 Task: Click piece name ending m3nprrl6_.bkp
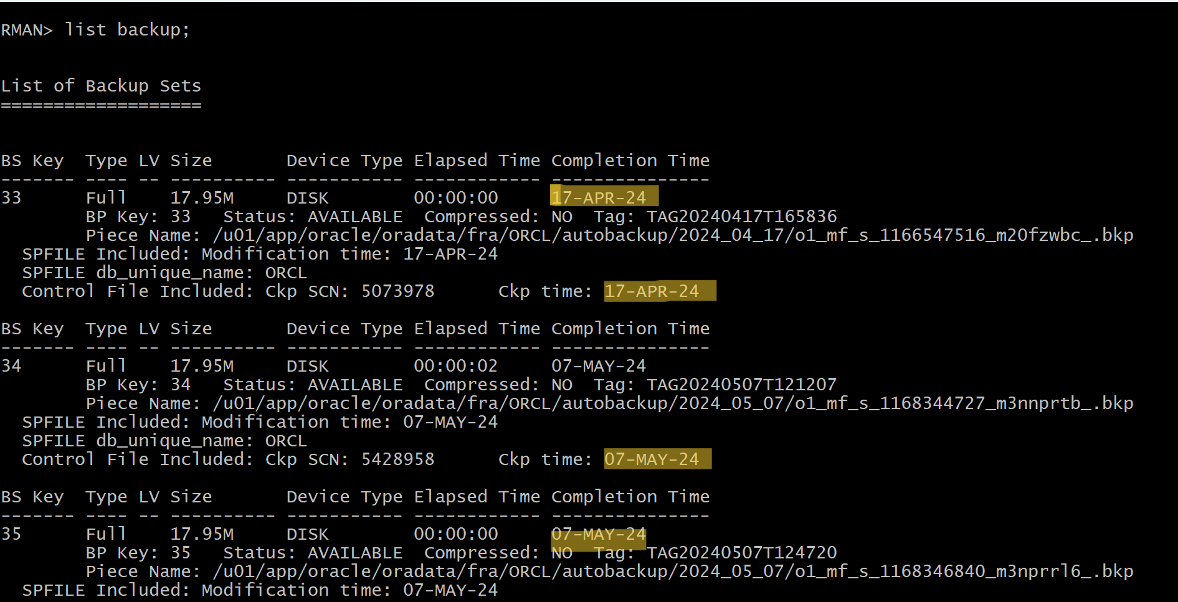coord(673,571)
